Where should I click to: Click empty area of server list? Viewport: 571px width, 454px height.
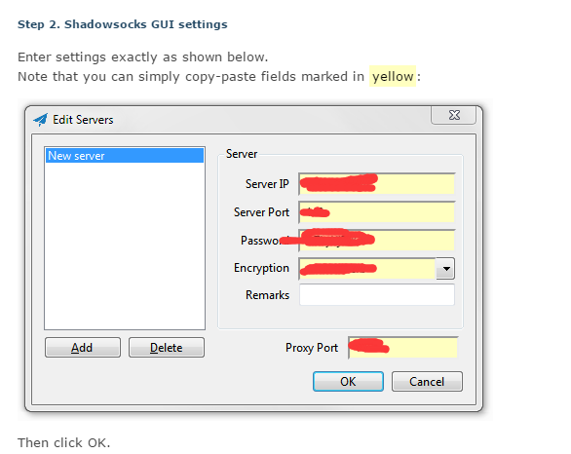(125, 246)
